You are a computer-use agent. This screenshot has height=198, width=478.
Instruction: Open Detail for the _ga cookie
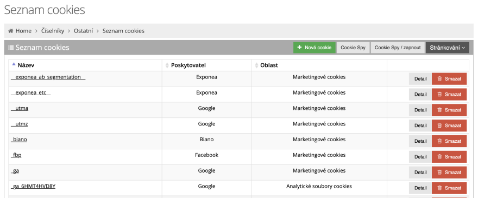(420, 172)
